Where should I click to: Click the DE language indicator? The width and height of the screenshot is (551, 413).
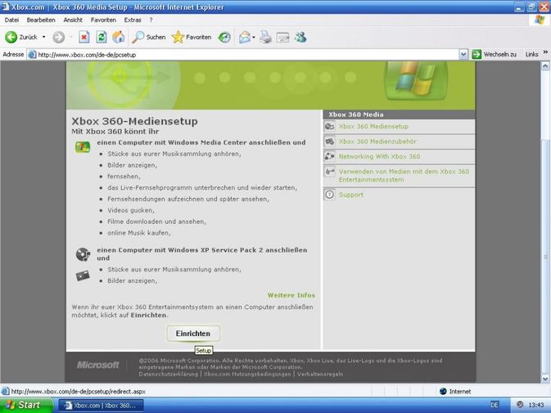point(495,405)
